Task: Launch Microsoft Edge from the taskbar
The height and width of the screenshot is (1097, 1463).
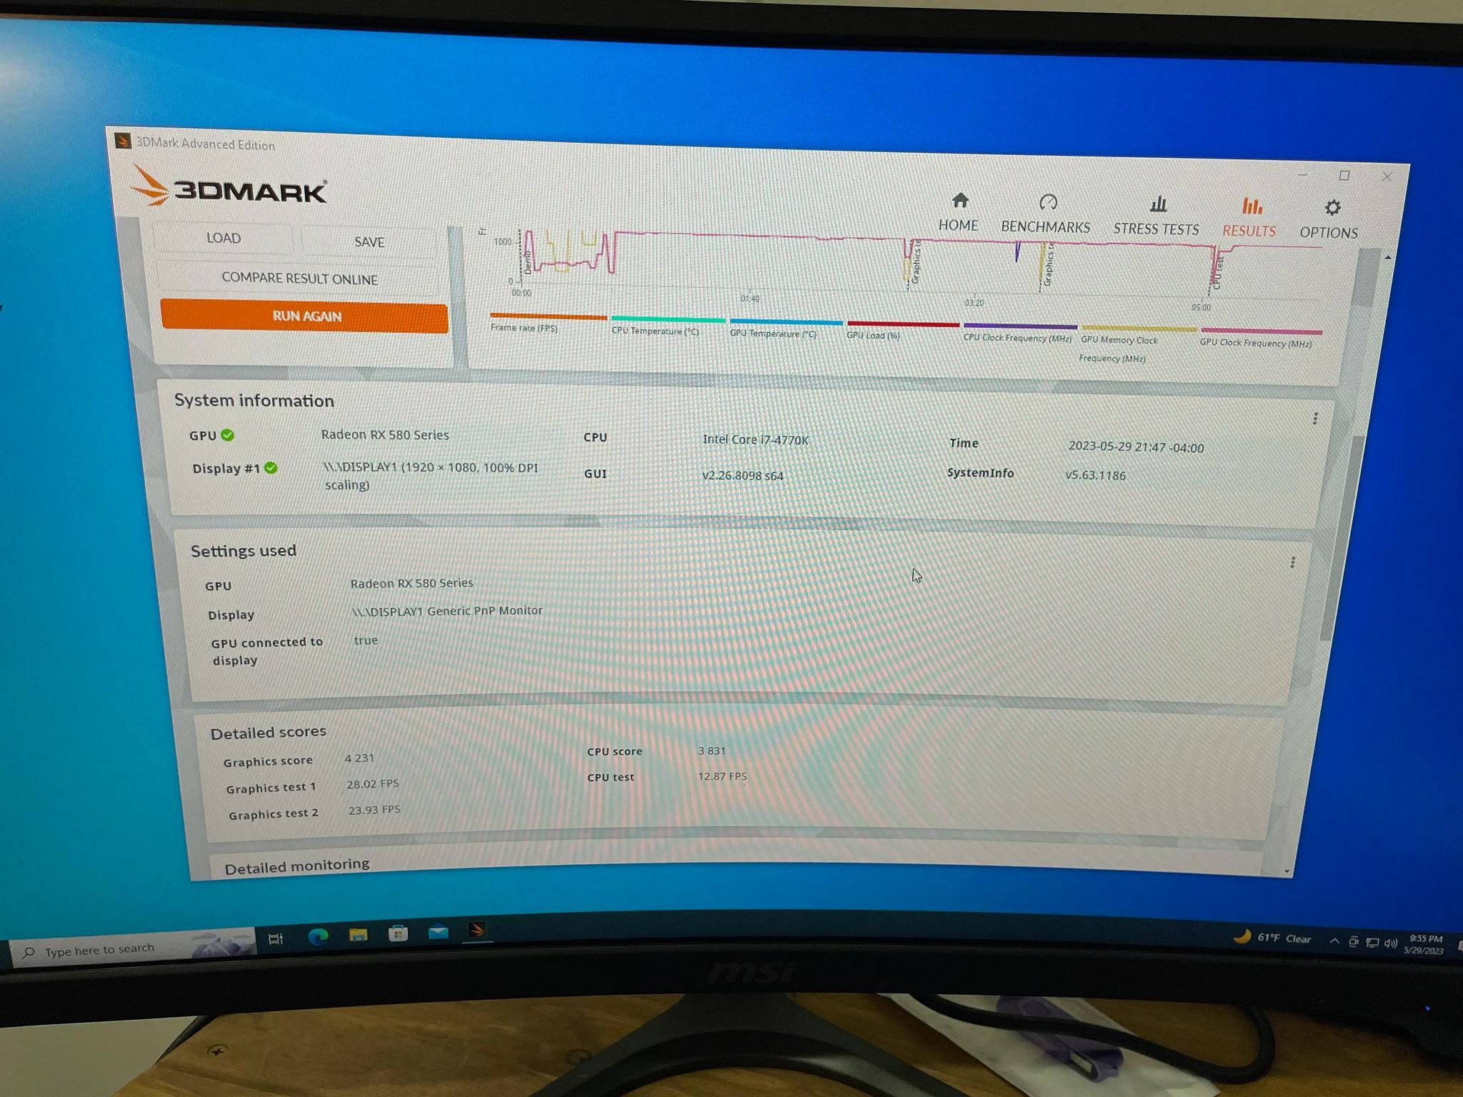Action: pyautogui.click(x=318, y=936)
